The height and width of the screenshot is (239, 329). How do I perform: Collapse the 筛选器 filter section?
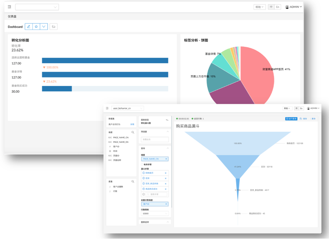tap(167, 131)
